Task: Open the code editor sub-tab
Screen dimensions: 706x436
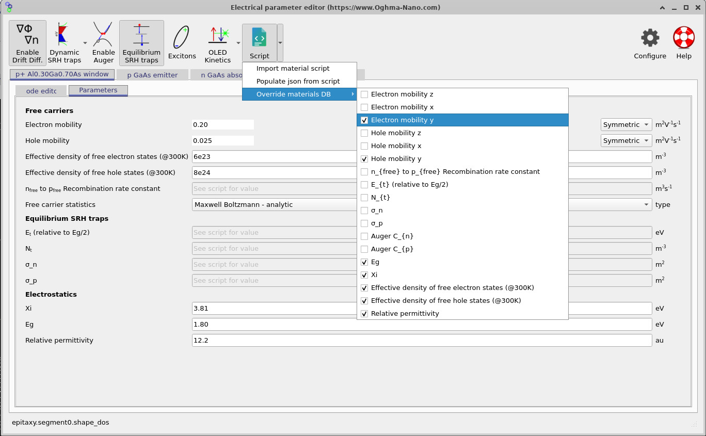Action: point(41,91)
